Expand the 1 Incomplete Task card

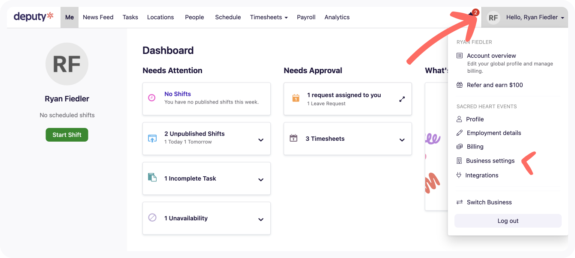260,180
